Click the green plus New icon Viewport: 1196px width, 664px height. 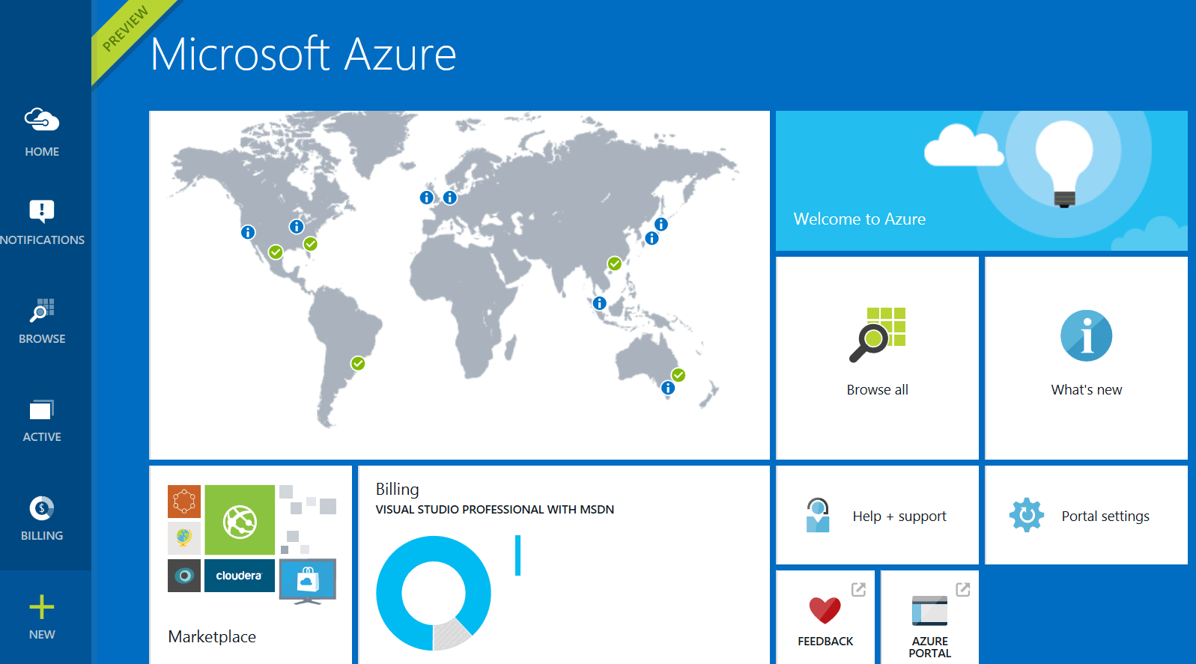(x=42, y=607)
